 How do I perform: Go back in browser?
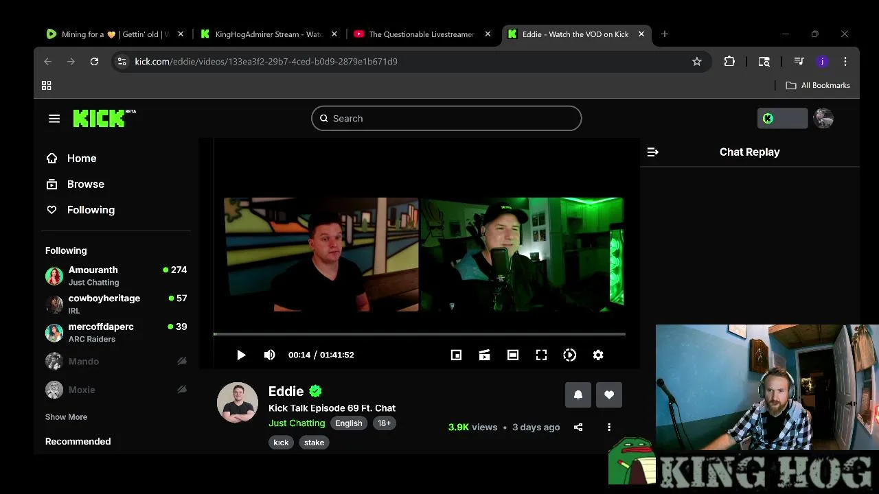[47, 62]
